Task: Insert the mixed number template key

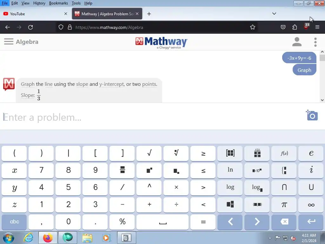Action: pos(230,205)
